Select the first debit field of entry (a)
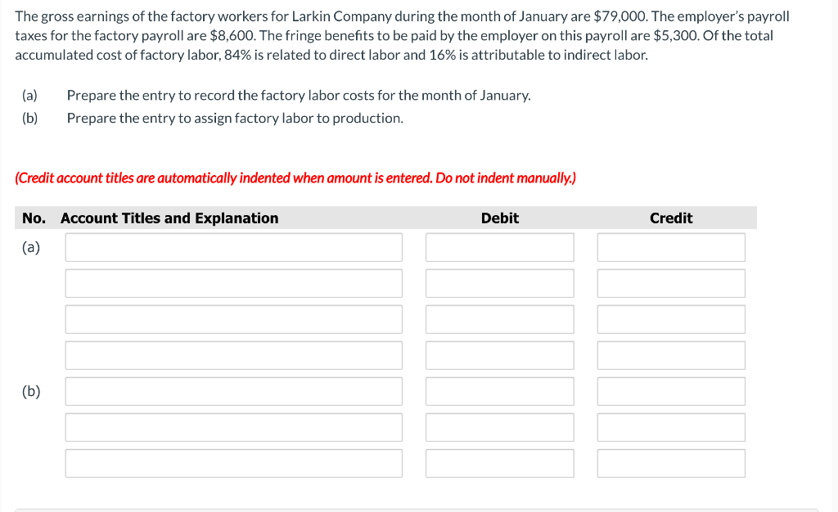The height and width of the screenshot is (512, 838). 500,247
